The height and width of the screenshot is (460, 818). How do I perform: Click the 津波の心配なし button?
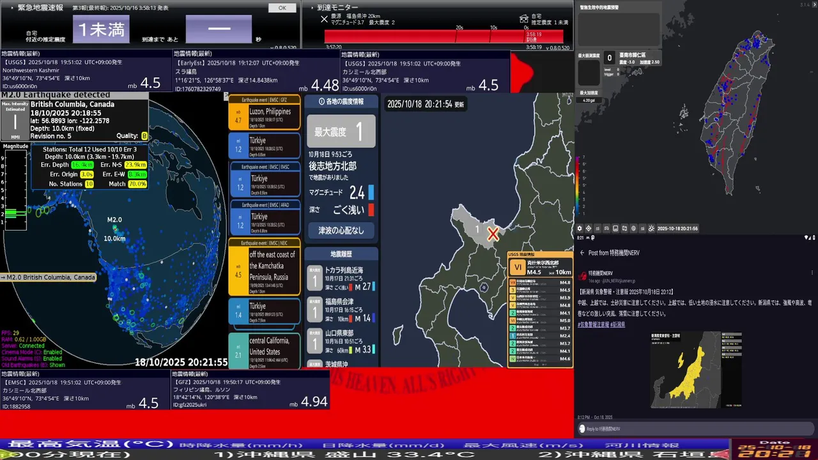pos(341,231)
